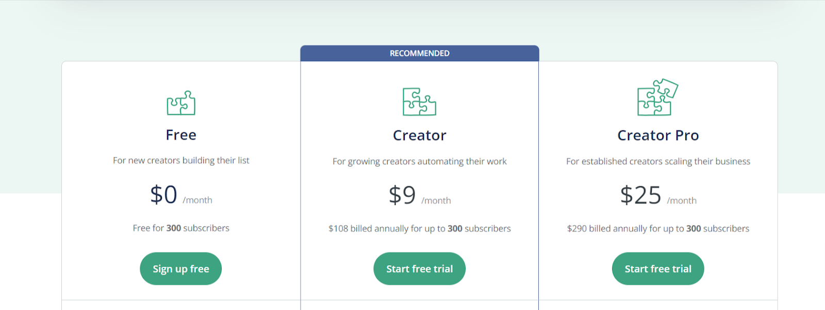This screenshot has width=825, height=310.
Task: Start free trial for Creator Pro plan
Action: click(657, 269)
